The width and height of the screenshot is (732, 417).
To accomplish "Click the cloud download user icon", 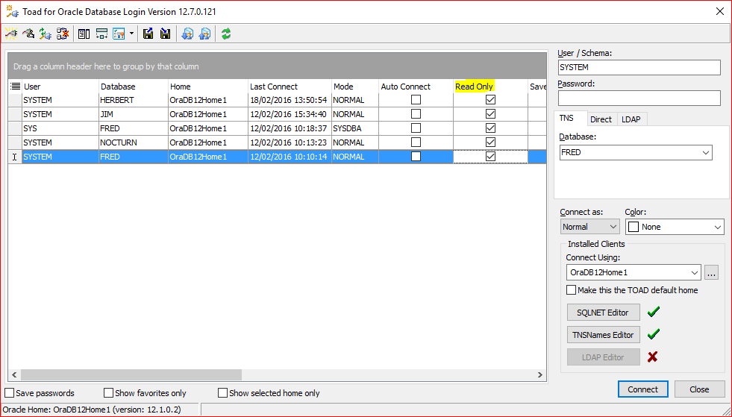I will pos(187,34).
